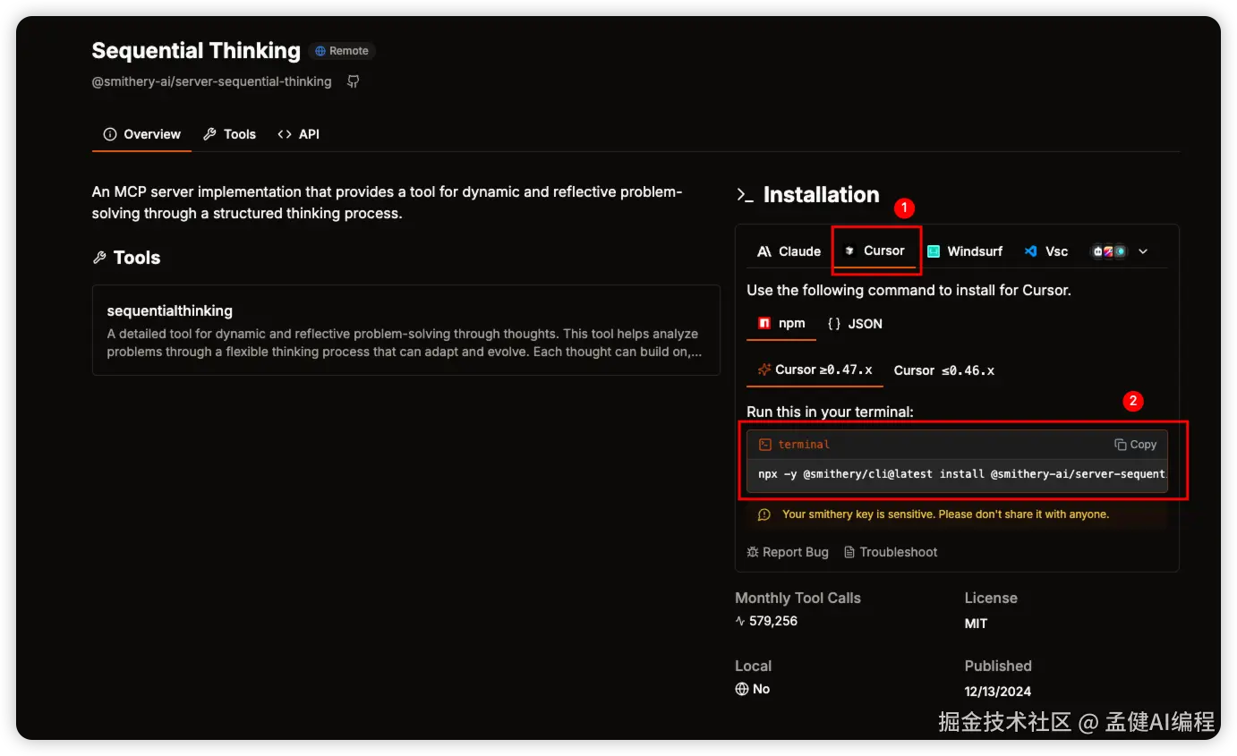Select the Vsc installation tab
1237x756 pixels.
[1046, 251]
